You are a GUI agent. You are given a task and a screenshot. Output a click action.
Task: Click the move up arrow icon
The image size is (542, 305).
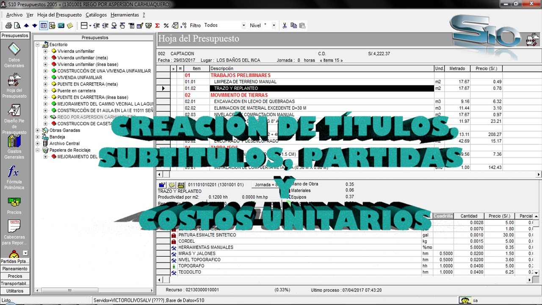click(x=26, y=25)
